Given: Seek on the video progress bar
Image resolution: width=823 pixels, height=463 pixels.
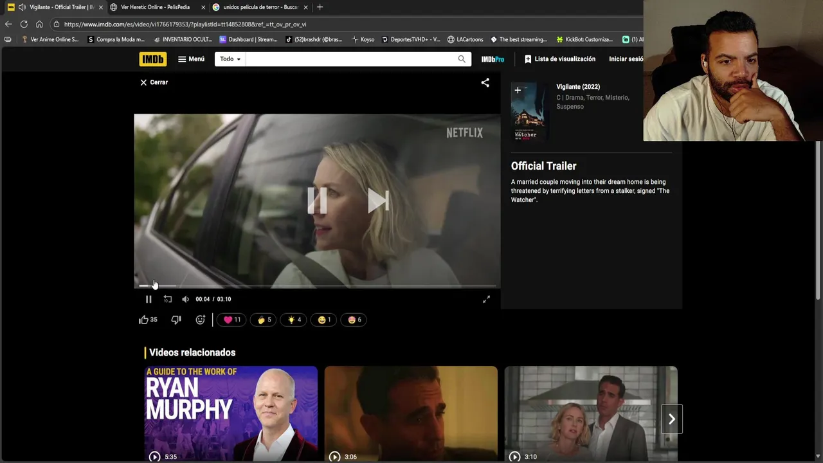Looking at the screenshot, I should pos(317,286).
